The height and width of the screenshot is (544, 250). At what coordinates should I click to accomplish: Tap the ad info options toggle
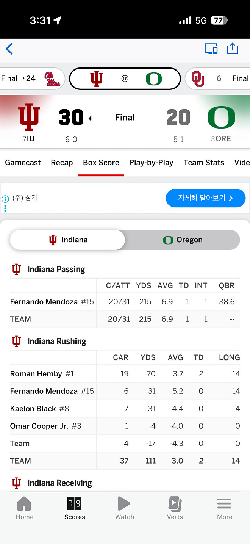pyautogui.click(x=5, y=208)
